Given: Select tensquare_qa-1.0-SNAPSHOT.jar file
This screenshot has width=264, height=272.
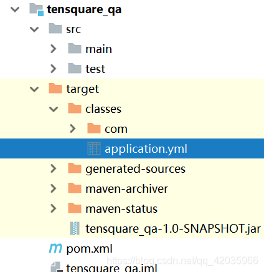Looking at the screenshot, I should (173, 229).
